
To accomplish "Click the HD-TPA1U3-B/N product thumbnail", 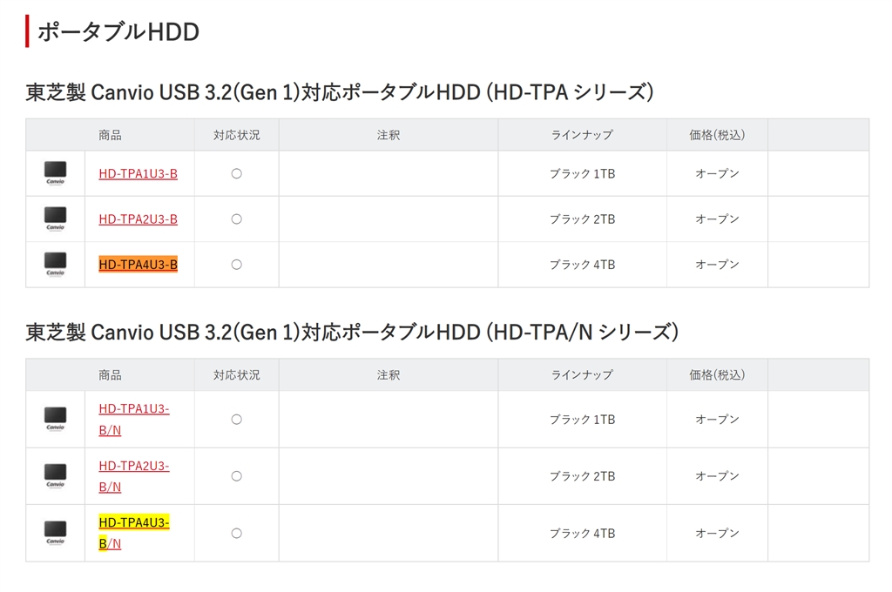I will (55, 418).
